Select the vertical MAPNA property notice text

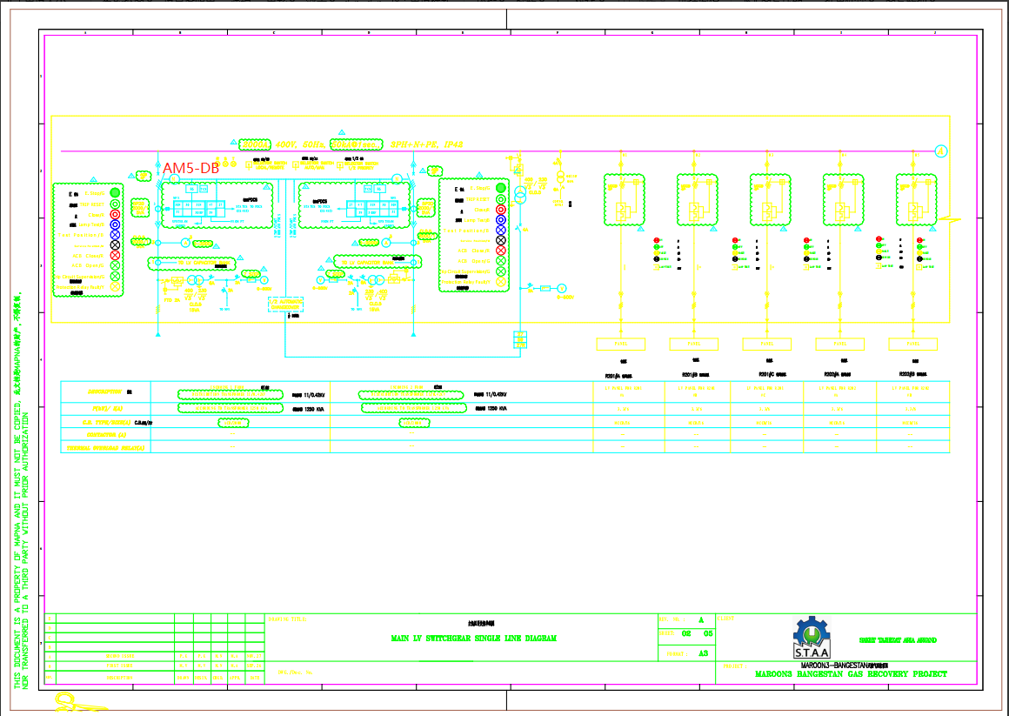[21, 491]
